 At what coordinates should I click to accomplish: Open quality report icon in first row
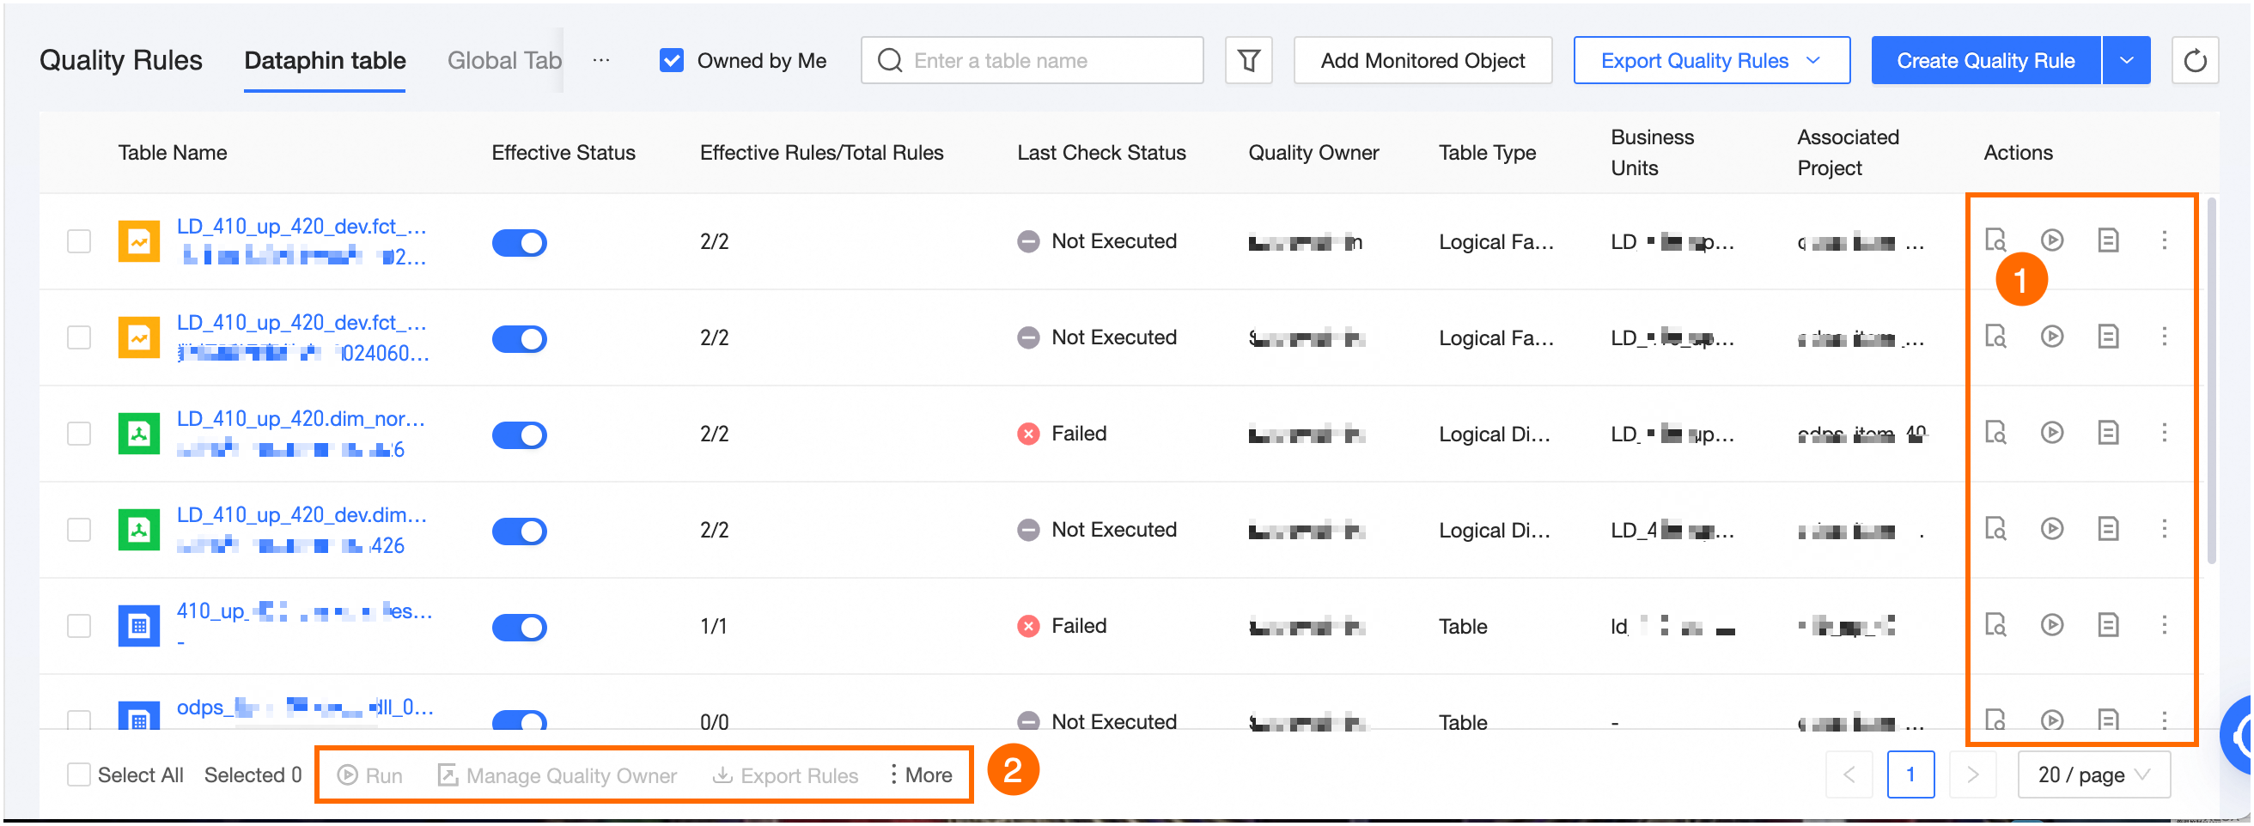coord(2107,240)
